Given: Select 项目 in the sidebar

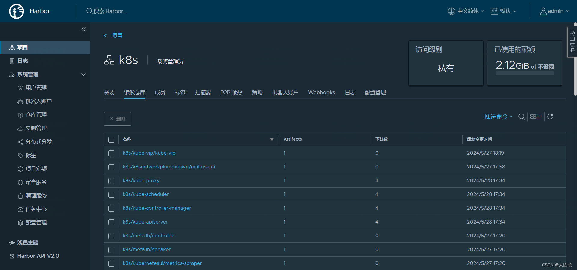Looking at the screenshot, I should (45, 47).
